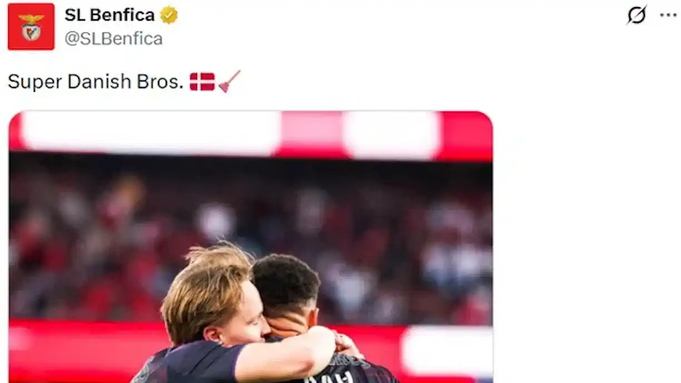Open the @SLBenfica handle link
The height and width of the screenshot is (383, 681).
point(113,38)
